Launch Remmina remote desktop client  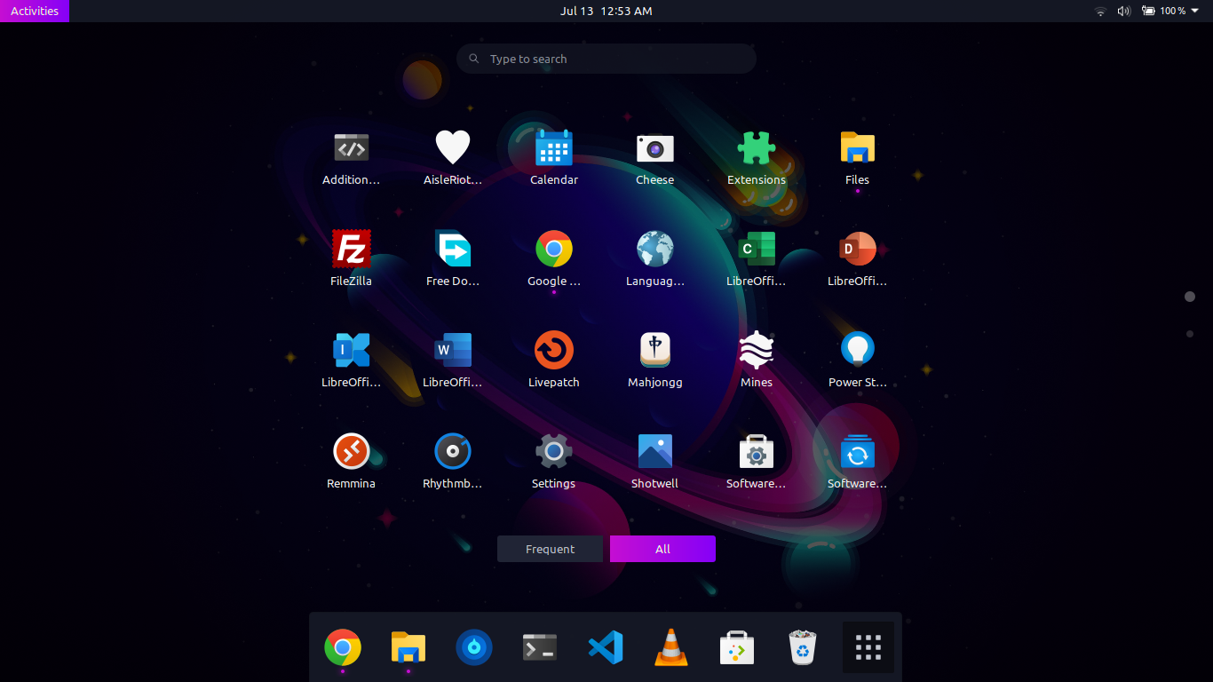(351, 451)
